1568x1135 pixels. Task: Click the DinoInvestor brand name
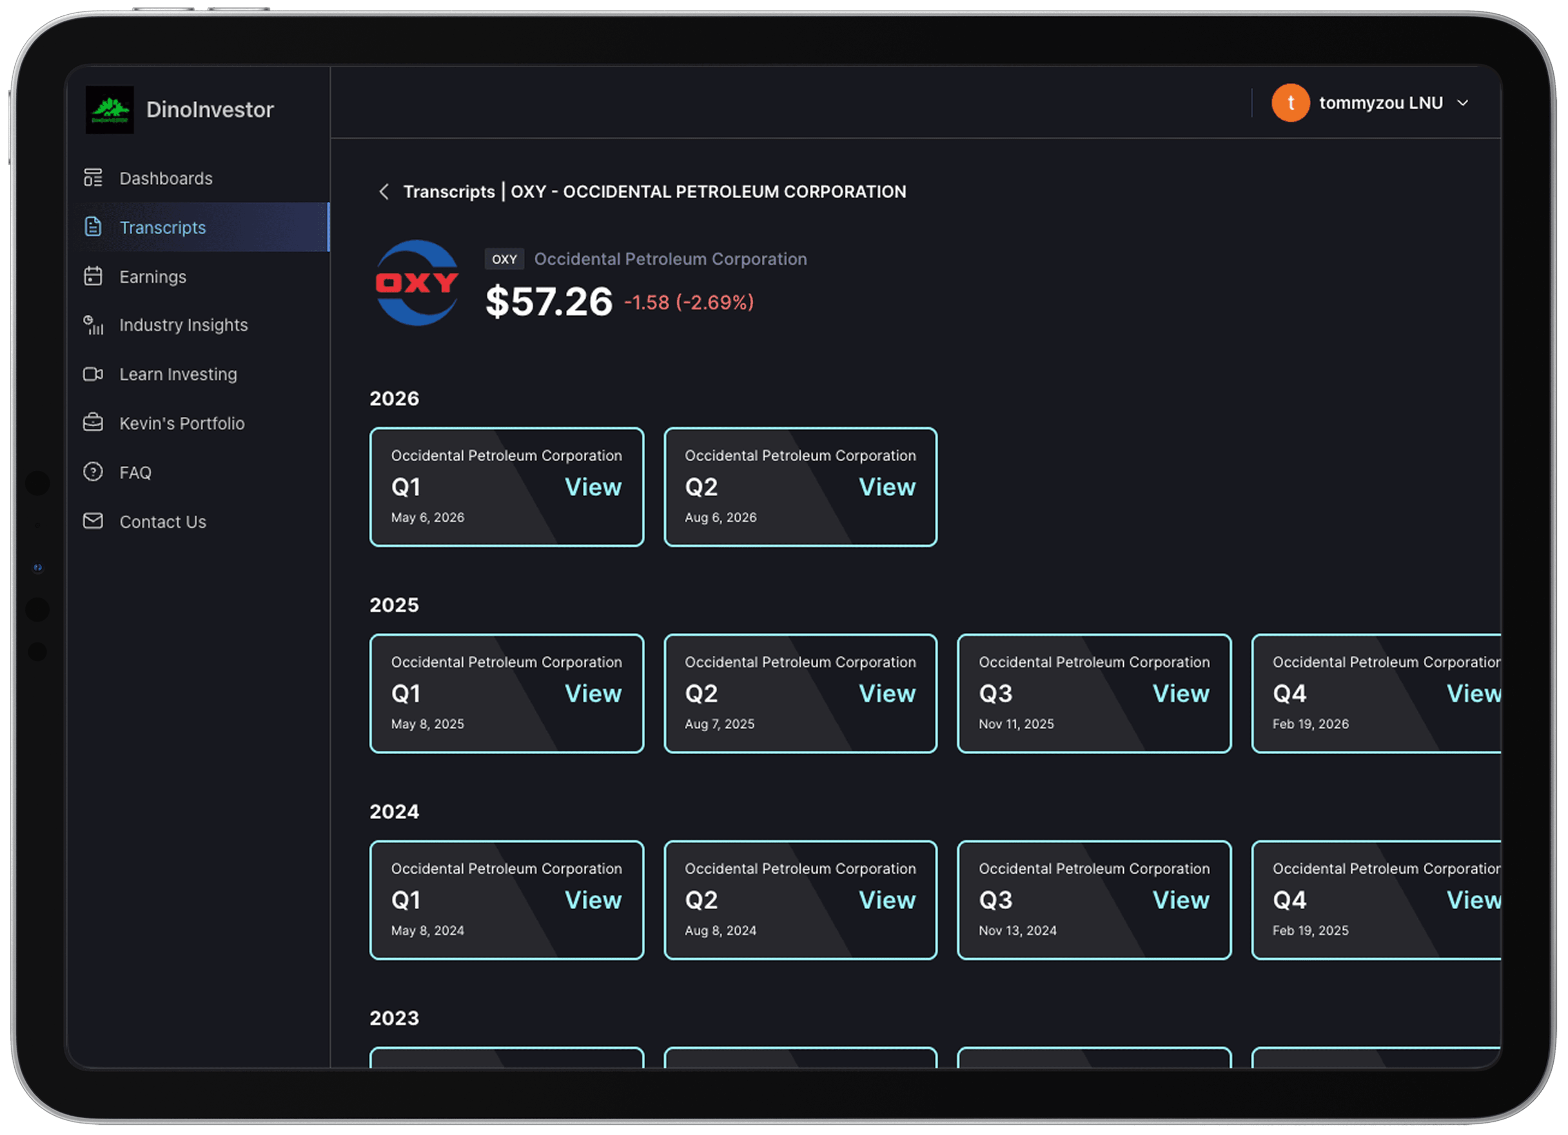click(210, 109)
